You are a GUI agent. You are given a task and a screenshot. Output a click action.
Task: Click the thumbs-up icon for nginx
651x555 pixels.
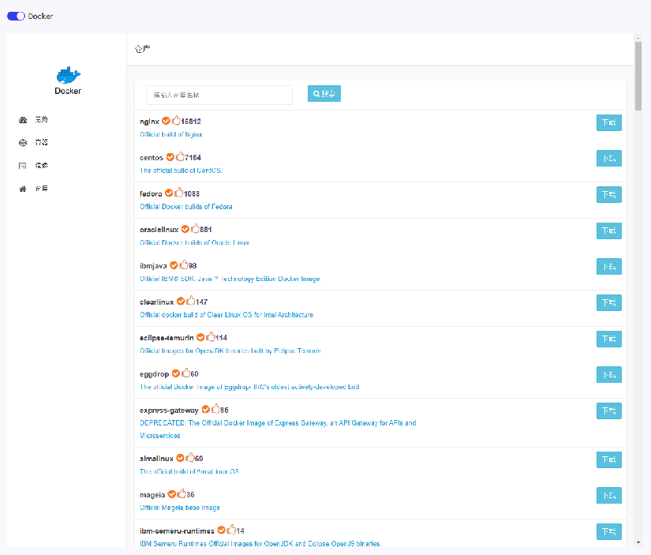coord(176,121)
